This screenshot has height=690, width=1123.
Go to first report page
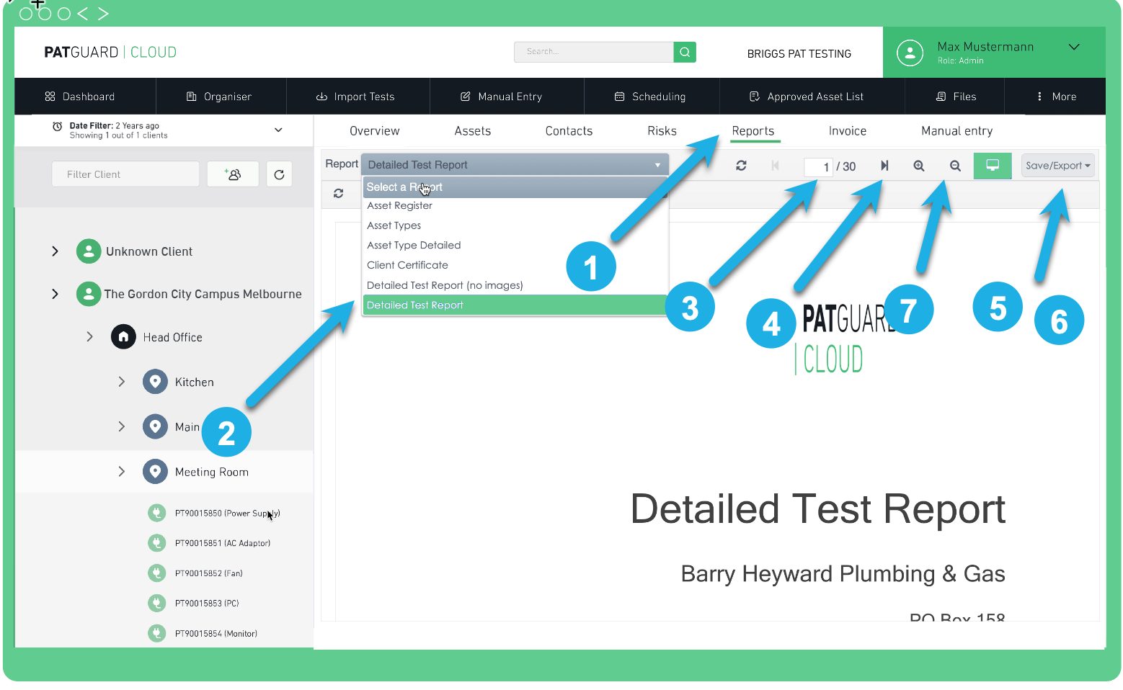click(775, 166)
